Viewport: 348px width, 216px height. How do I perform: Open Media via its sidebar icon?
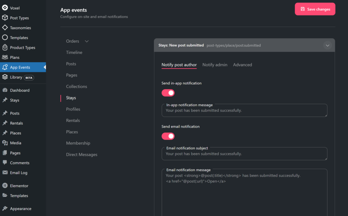(5, 143)
